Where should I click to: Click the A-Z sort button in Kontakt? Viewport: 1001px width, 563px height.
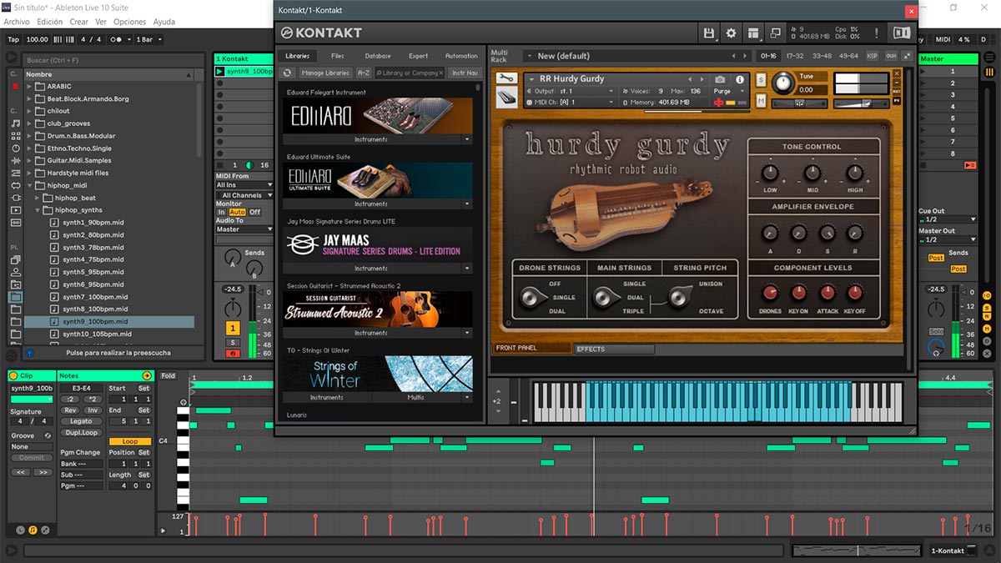(364, 73)
